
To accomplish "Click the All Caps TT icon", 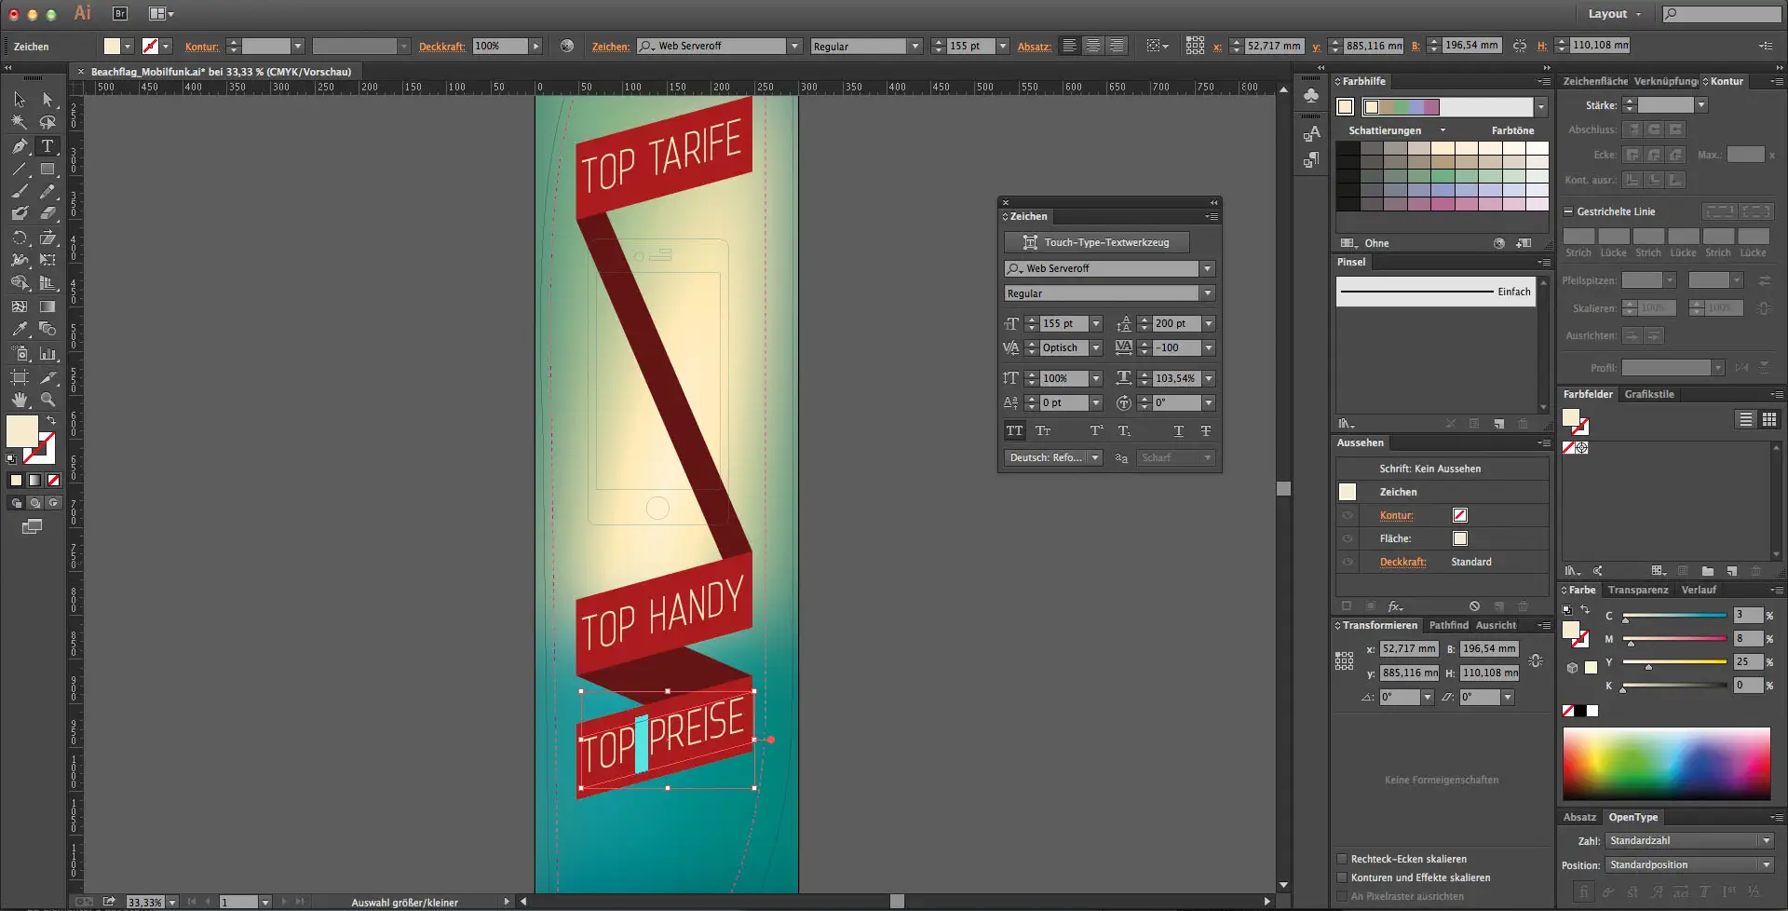I will coord(1014,431).
